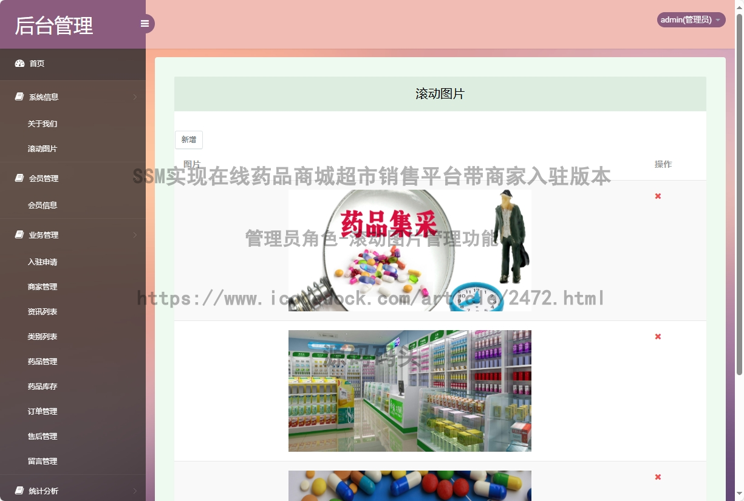Expand the 统计分析 section chevron
744x501 pixels.
[135, 491]
